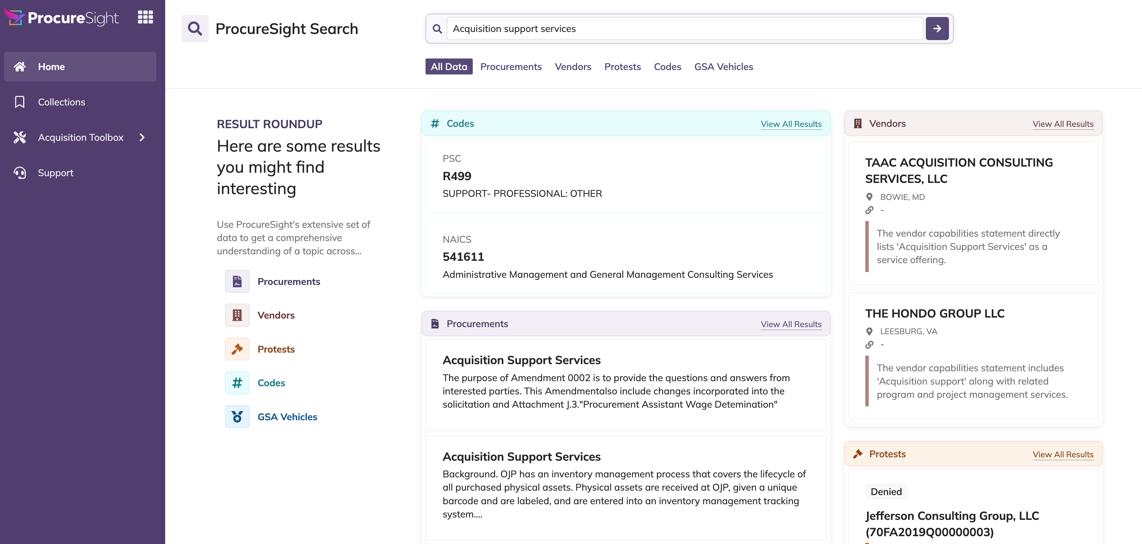The image size is (1142, 544).
Task: Click the ProcureSight Search magnifier logo
Action: click(x=195, y=29)
